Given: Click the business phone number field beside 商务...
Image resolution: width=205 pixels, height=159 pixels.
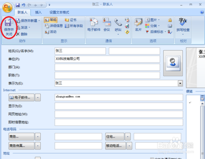Looking at the screenshot, I should click(78, 137).
